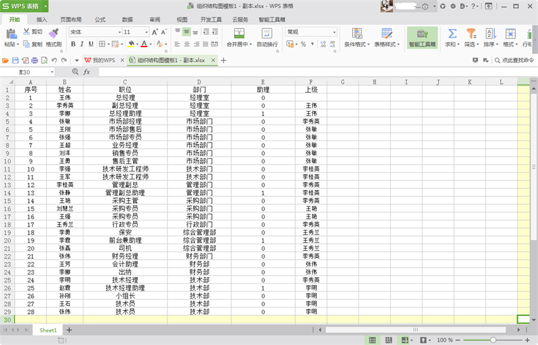The height and width of the screenshot is (345, 538).
Task: Increase font size with A+ icon
Action: tap(155, 32)
